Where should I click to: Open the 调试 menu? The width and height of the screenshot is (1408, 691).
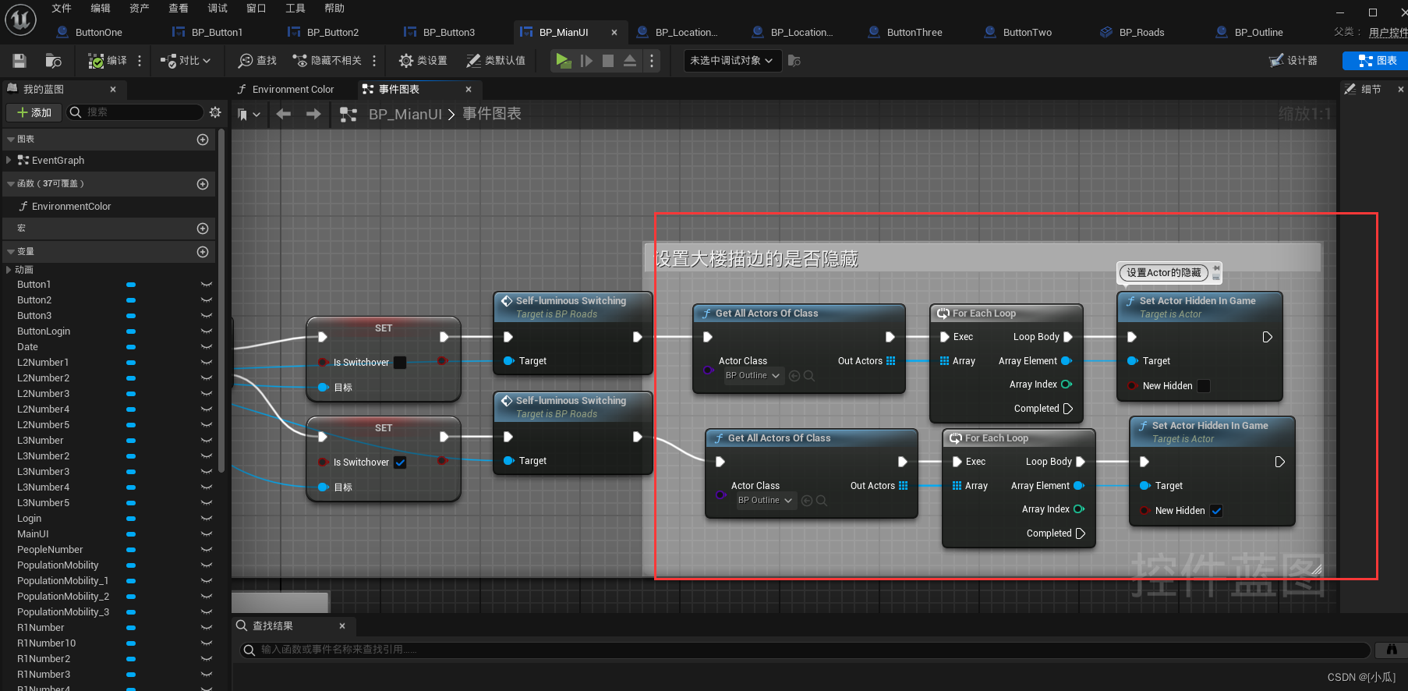click(x=218, y=8)
